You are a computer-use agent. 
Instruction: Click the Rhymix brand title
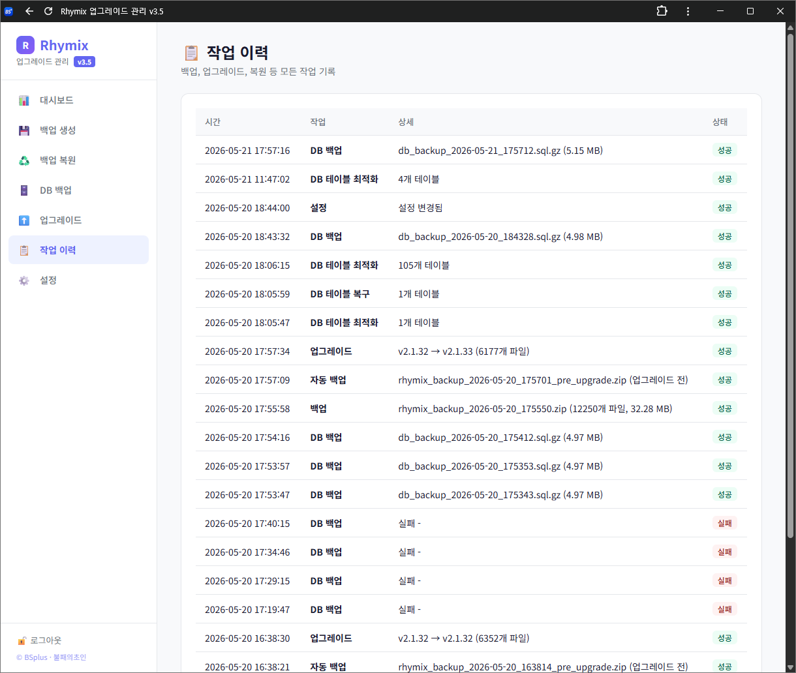(x=64, y=45)
